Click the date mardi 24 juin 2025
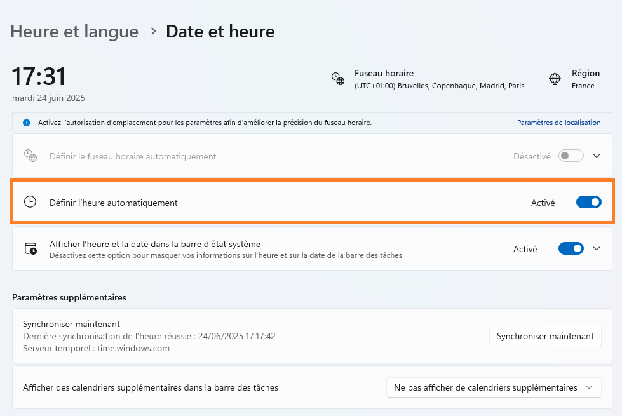The height and width of the screenshot is (416, 622). (x=48, y=98)
